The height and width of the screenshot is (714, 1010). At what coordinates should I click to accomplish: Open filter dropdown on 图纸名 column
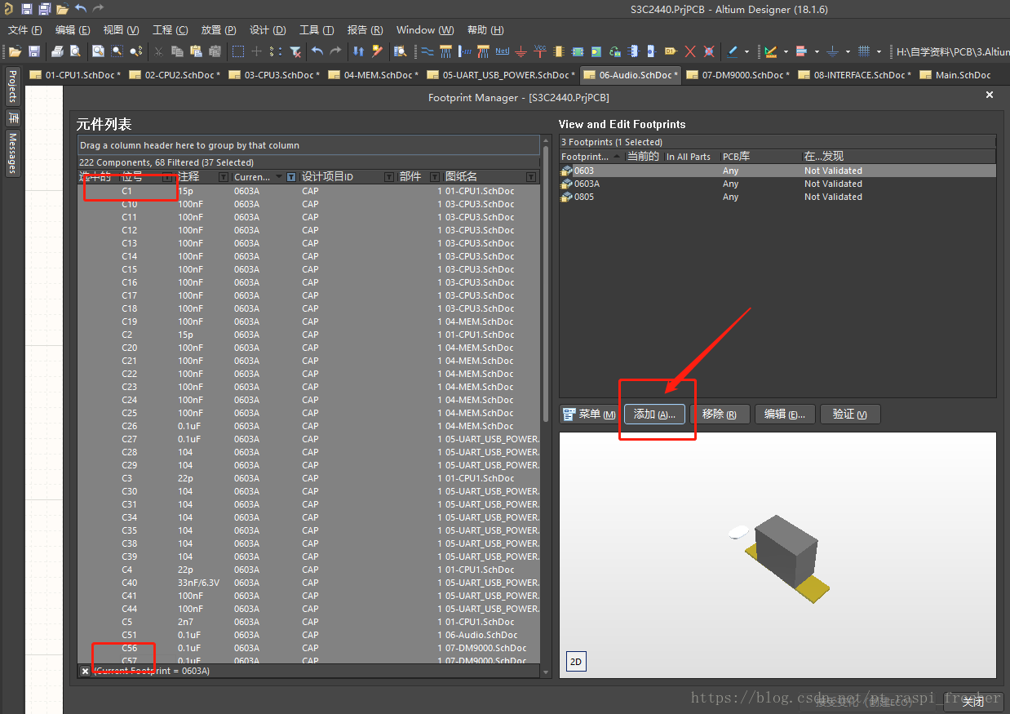click(531, 177)
